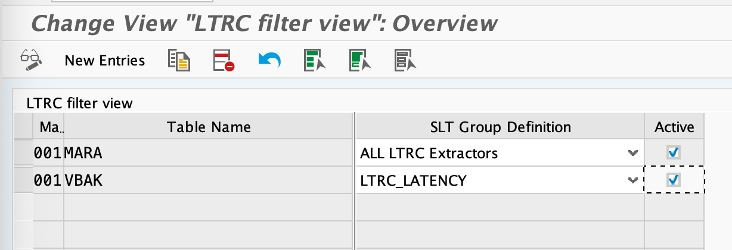Expand the LTRC_LATENCY group dropdown
This screenshot has height=250, width=732.
632,180
